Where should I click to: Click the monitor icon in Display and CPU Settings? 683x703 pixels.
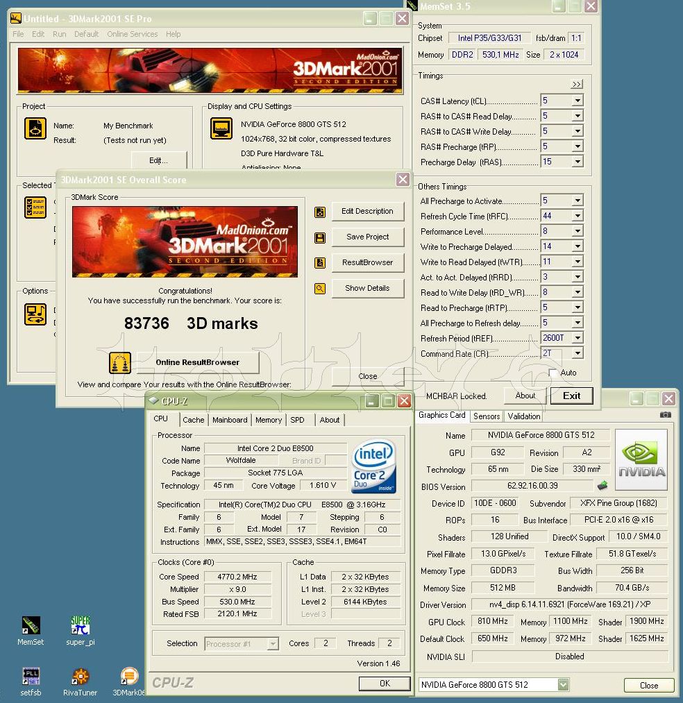[221, 128]
